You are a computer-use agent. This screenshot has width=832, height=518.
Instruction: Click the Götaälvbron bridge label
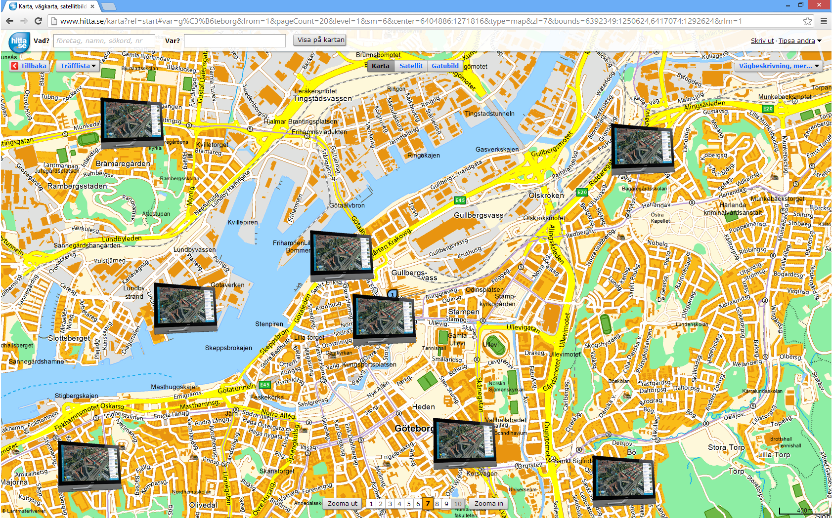click(x=347, y=205)
